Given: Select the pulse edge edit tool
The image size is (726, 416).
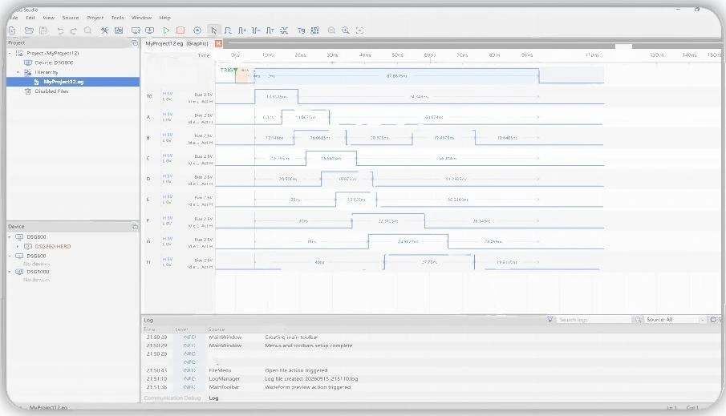Looking at the screenshot, I should pyautogui.click(x=228, y=30).
